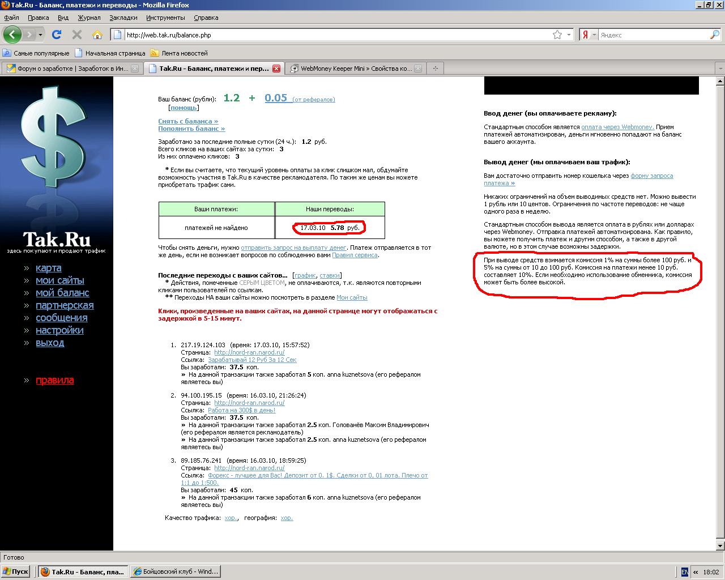Click the Stop loading X icon
This screenshot has height=580, width=725.
[x=77, y=35]
